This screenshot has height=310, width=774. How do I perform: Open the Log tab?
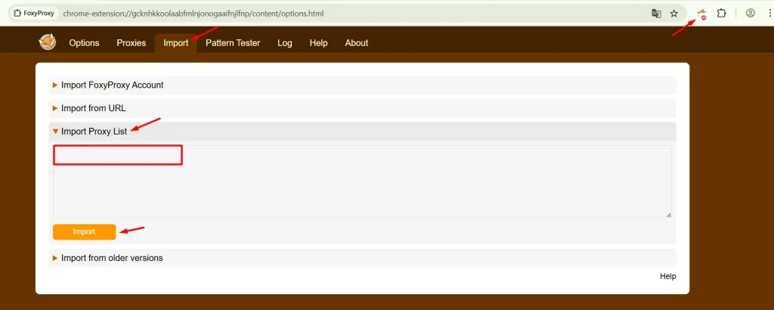click(x=285, y=43)
